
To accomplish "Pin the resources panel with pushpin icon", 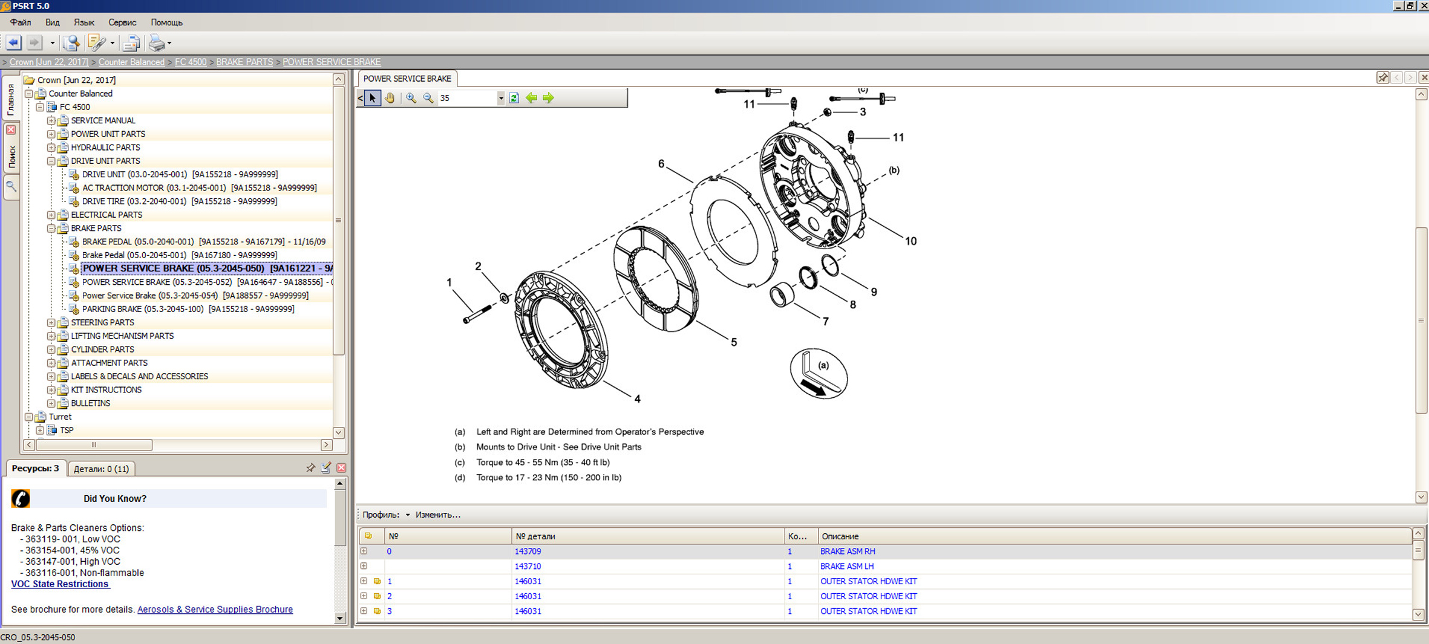I will click(310, 468).
